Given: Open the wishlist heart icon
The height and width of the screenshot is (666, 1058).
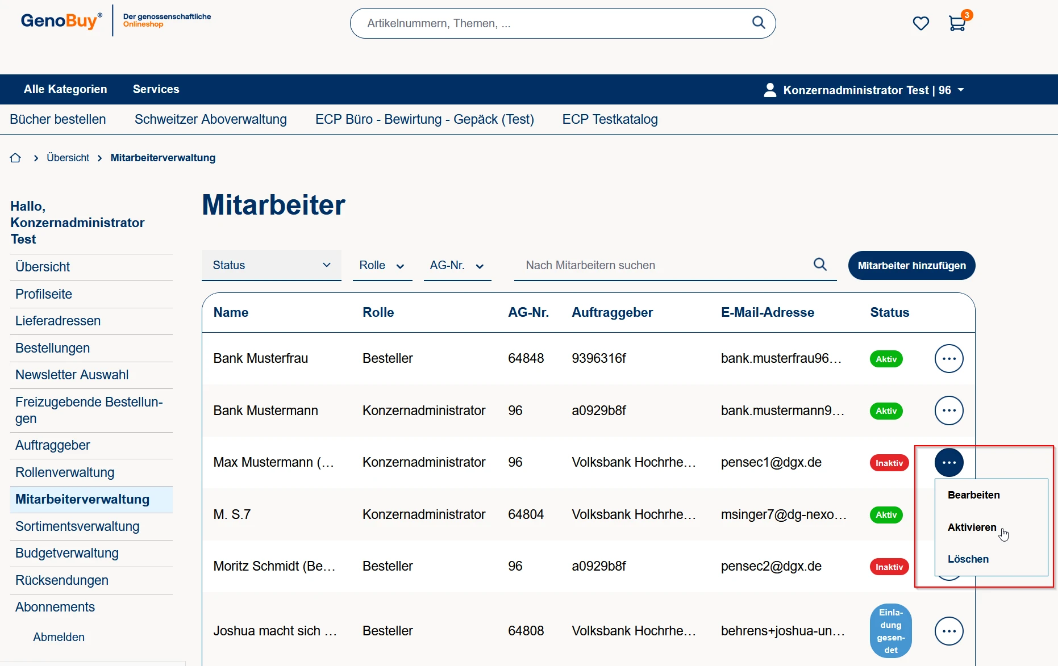Looking at the screenshot, I should 920,23.
